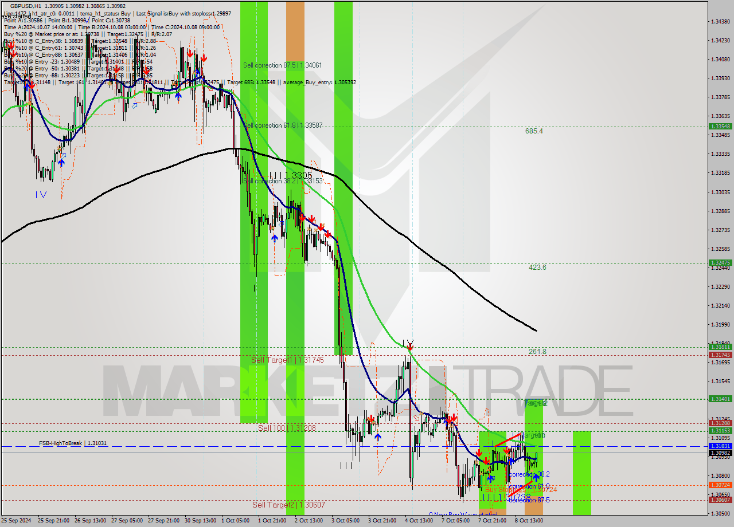
Task: Click the black V marker above 4 Oct peak
Action: point(409,344)
